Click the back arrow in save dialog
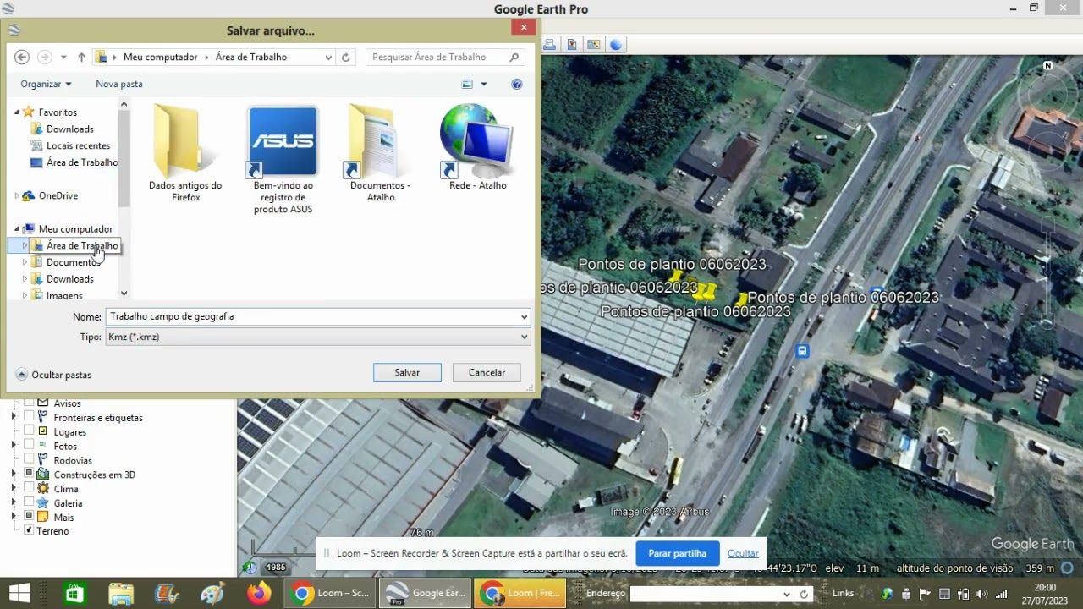This screenshot has height=609, width=1083. click(22, 57)
